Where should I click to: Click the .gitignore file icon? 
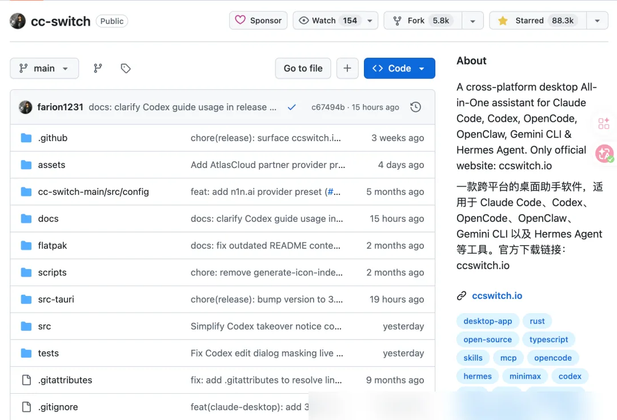tap(26, 407)
